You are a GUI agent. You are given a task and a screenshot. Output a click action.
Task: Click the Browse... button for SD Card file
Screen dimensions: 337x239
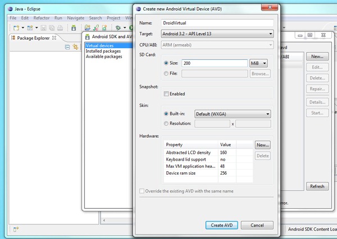pyautogui.click(x=260, y=74)
